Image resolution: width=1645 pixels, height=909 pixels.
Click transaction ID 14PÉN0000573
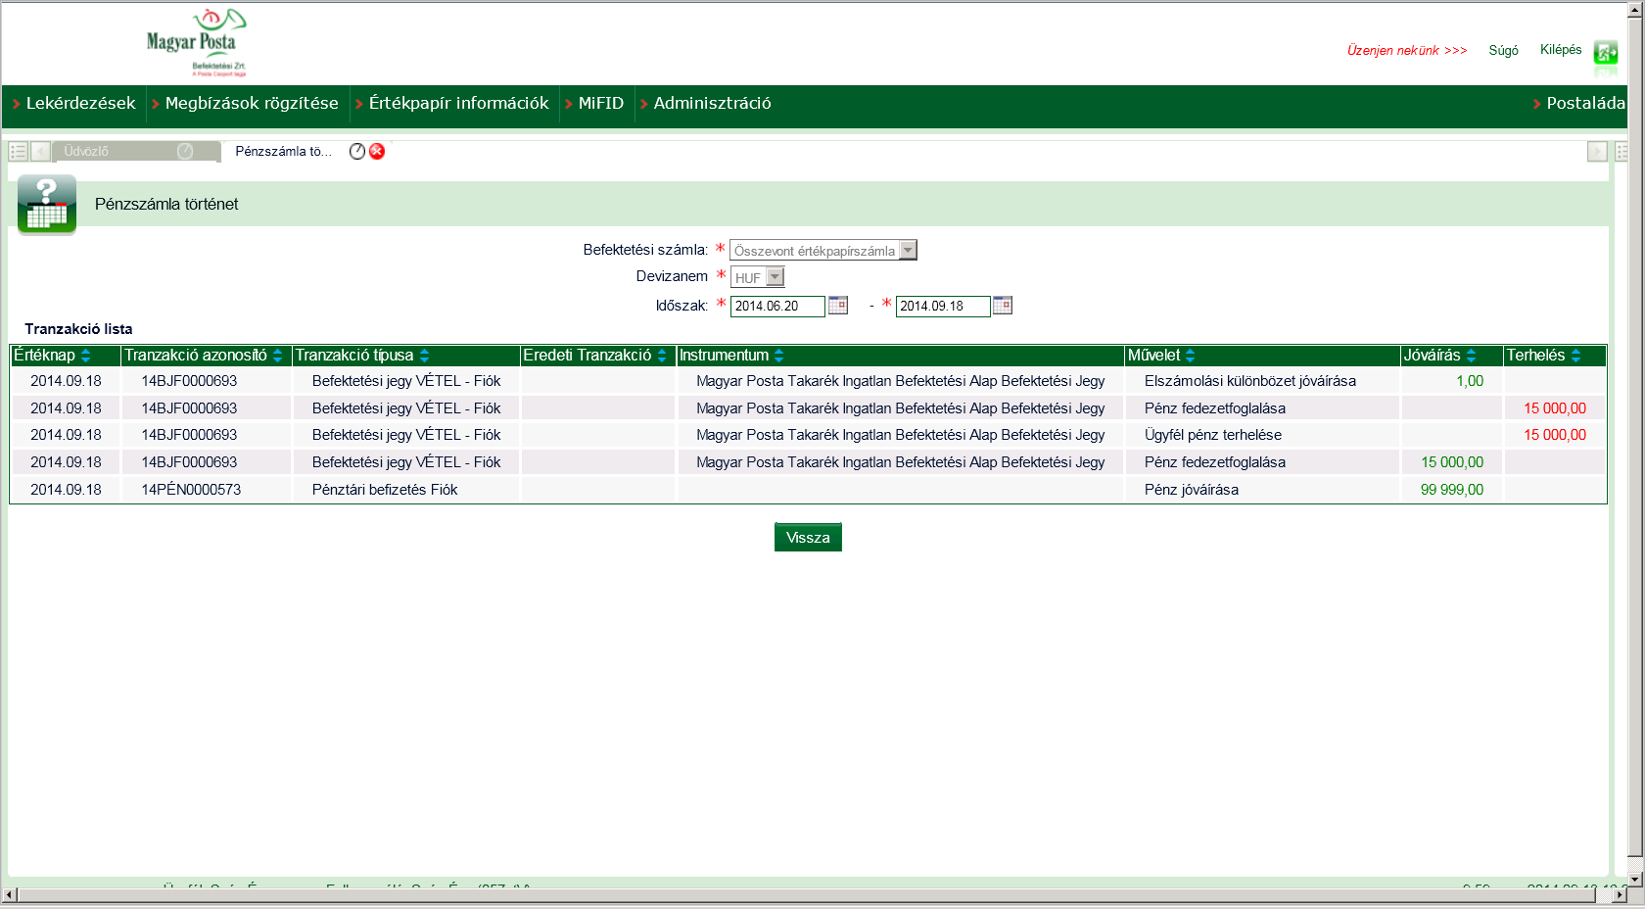pos(191,489)
